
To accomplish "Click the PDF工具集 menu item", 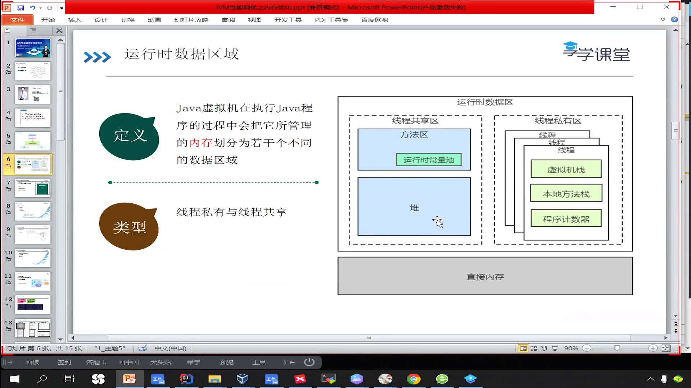I will [x=331, y=20].
